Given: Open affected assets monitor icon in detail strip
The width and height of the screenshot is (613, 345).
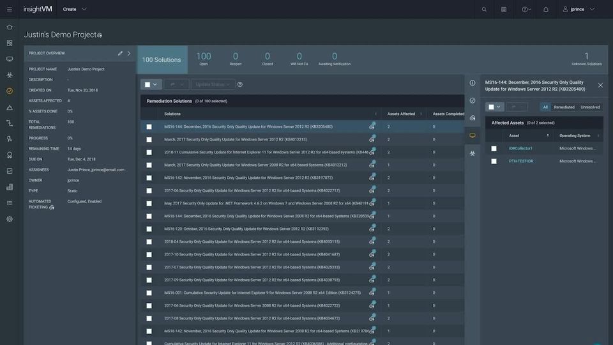Looking at the screenshot, I should 473,135.
